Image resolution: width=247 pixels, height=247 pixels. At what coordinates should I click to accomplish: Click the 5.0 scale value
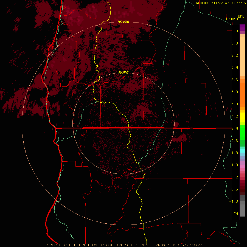click(235, 104)
